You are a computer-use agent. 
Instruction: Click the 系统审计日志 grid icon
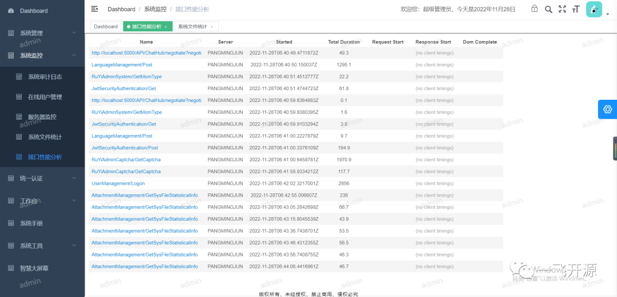(x=19, y=77)
